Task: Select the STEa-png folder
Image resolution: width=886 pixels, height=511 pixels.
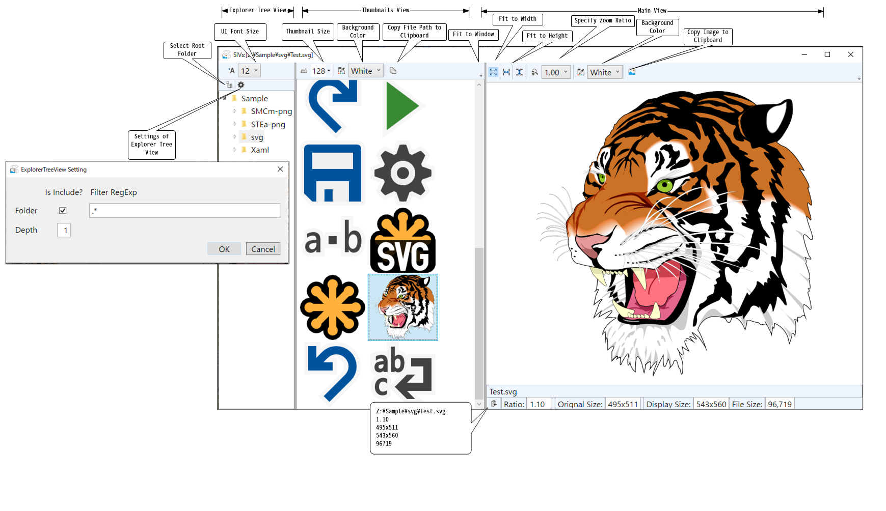Action: 268,124
